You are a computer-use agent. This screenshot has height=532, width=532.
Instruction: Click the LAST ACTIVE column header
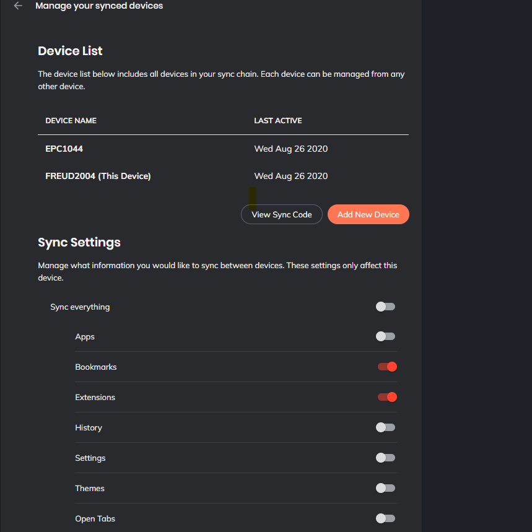(x=278, y=121)
